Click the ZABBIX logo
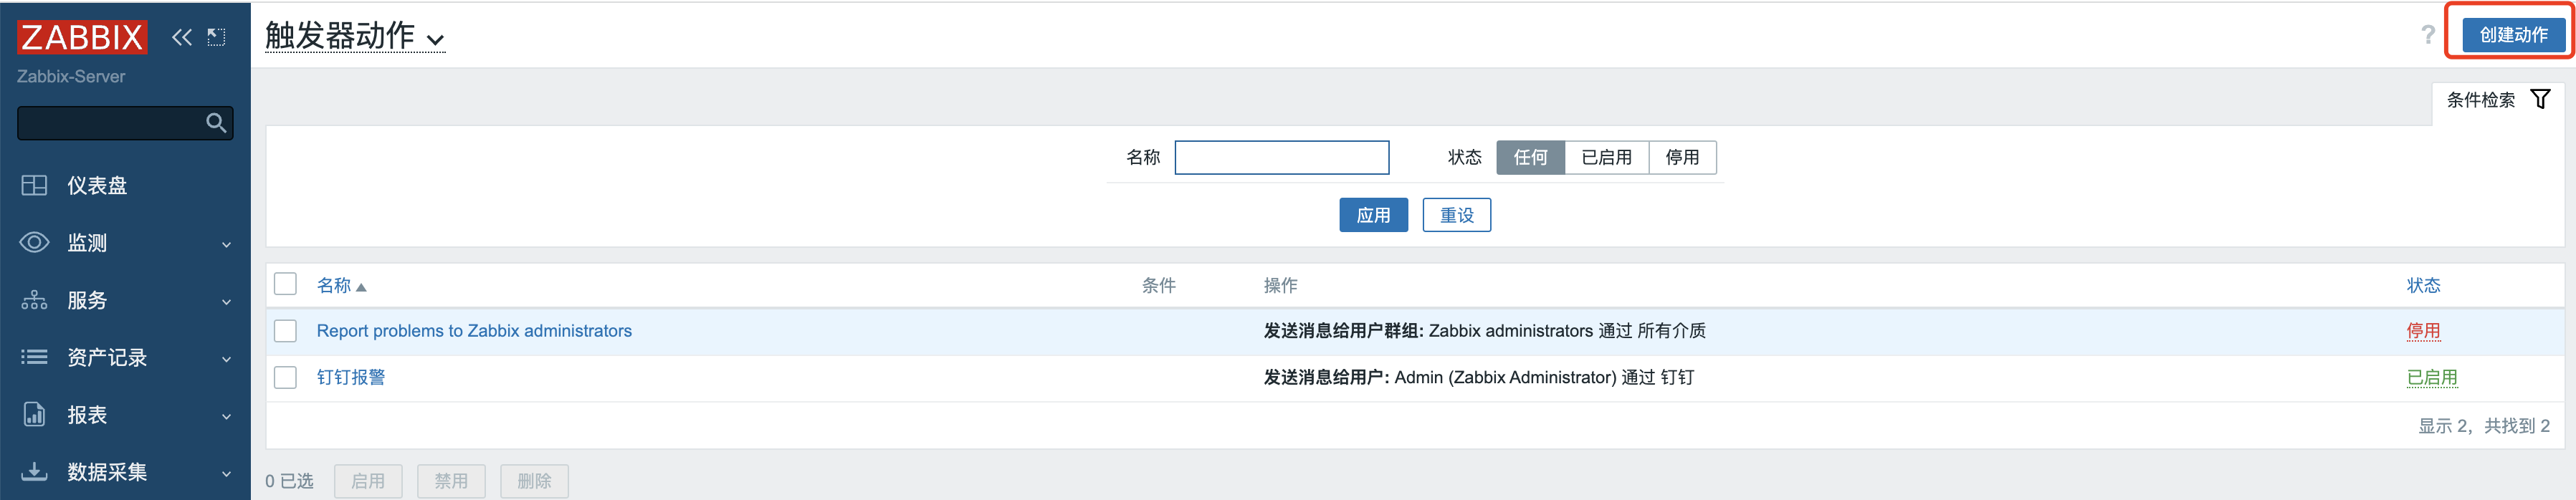Image resolution: width=2576 pixels, height=500 pixels. 82,37
